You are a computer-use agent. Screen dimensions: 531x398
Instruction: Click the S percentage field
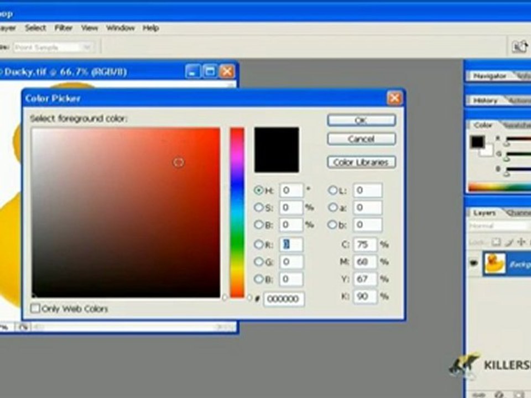click(x=291, y=207)
